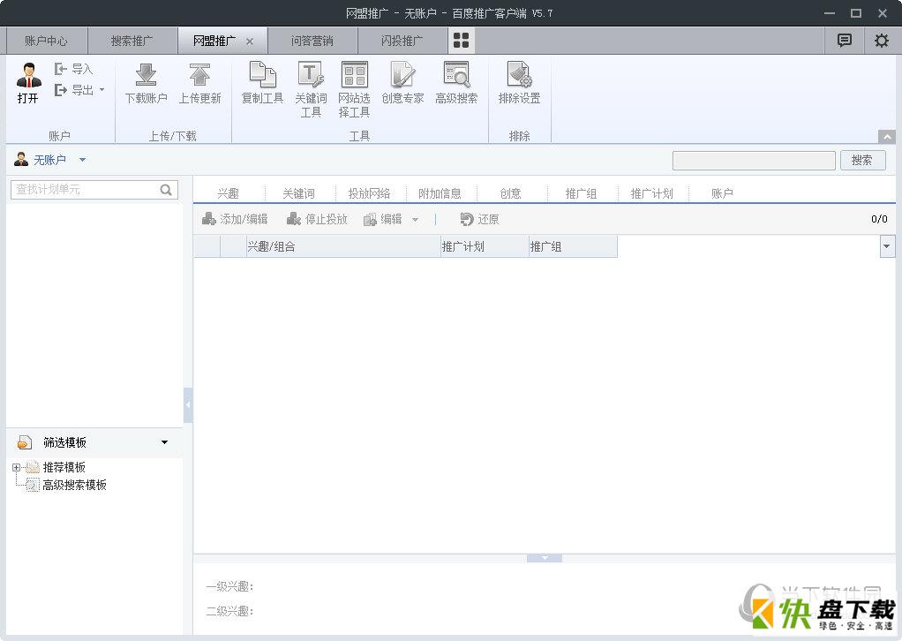Viewport: 902px width, 641px height.
Task: Click the 筛选模板 template icon
Action: (24, 442)
